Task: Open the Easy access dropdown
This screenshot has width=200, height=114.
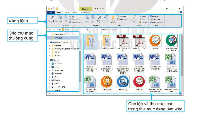Action: click(x=123, y=19)
